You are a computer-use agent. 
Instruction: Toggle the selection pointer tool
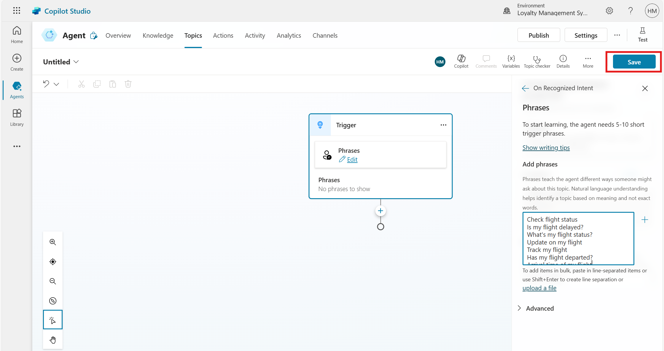[x=53, y=320]
